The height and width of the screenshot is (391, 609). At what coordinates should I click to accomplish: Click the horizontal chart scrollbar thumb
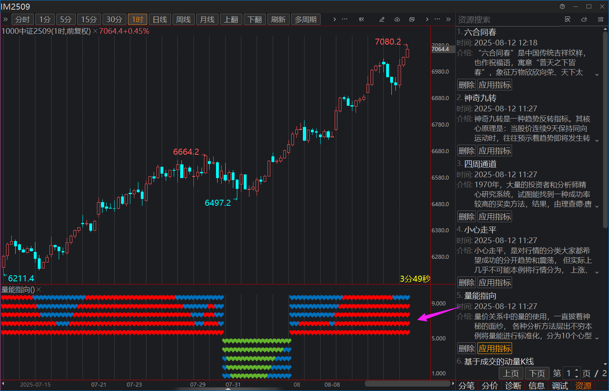tap(407, 384)
